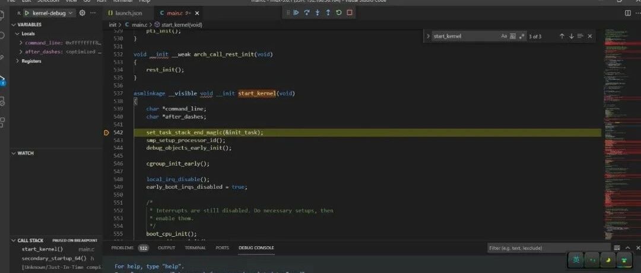Collapse the CALL STACK section

[14, 240]
